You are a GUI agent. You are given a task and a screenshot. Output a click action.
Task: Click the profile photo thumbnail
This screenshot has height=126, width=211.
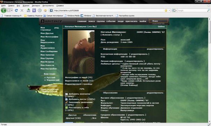pyautogui.click(x=81, y=52)
